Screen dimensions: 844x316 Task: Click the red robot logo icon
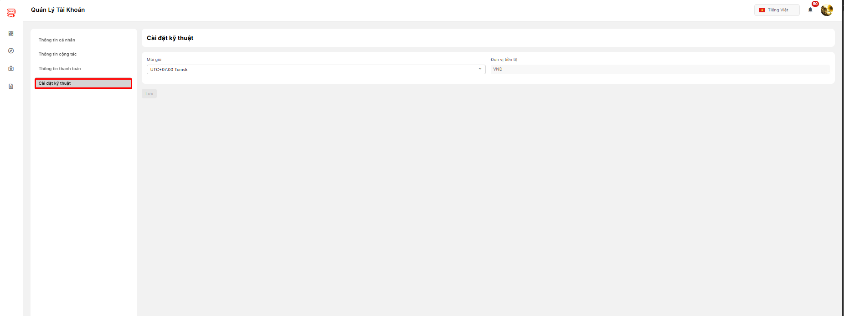pyautogui.click(x=11, y=13)
